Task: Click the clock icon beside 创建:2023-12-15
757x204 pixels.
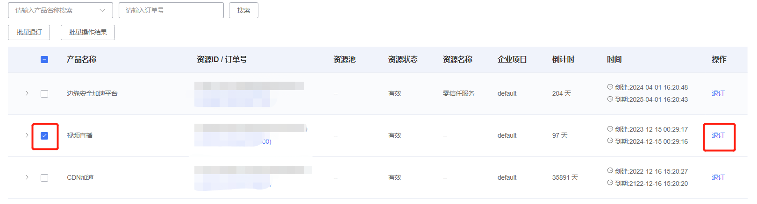Action: tap(610, 129)
